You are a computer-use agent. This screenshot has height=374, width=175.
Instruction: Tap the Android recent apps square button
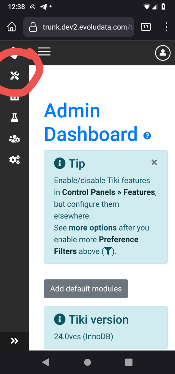pyautogui.click(x=129, y=362)
